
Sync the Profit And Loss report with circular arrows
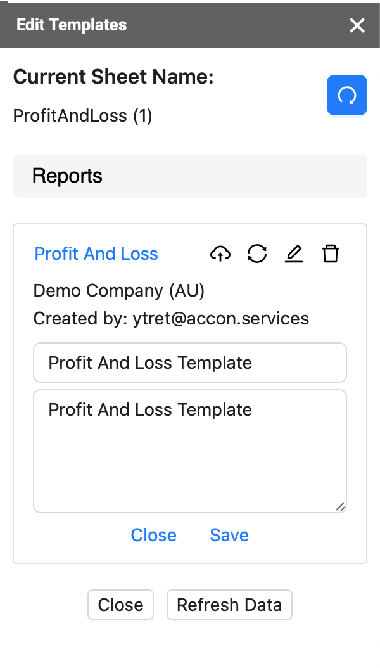(x=257, y=254)
